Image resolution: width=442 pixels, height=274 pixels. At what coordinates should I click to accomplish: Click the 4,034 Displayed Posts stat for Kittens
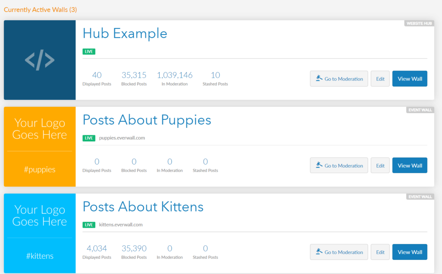pyautogui.click(x=97, y=248)
